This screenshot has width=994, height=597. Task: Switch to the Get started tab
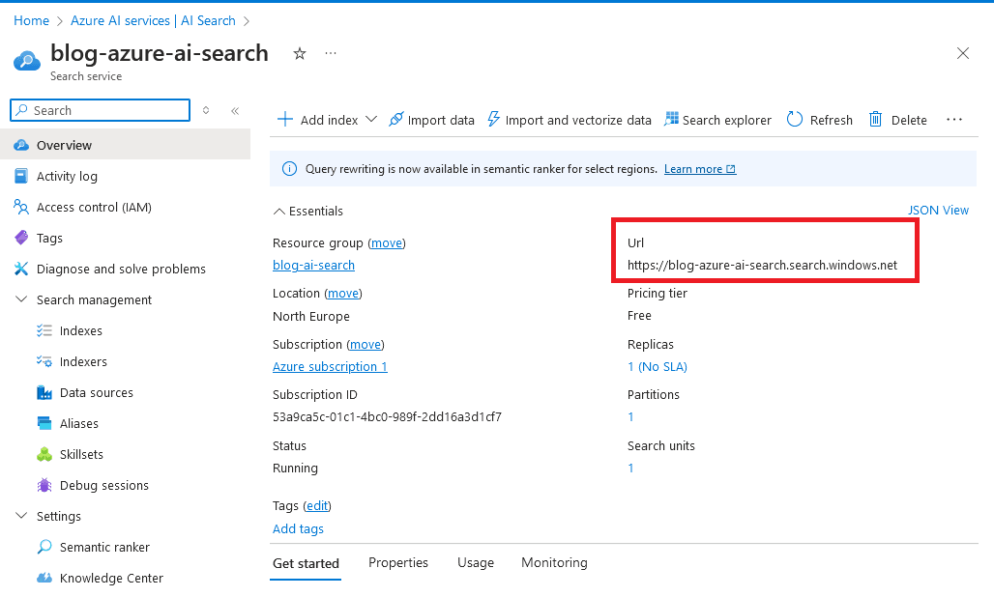click(306, 563)
